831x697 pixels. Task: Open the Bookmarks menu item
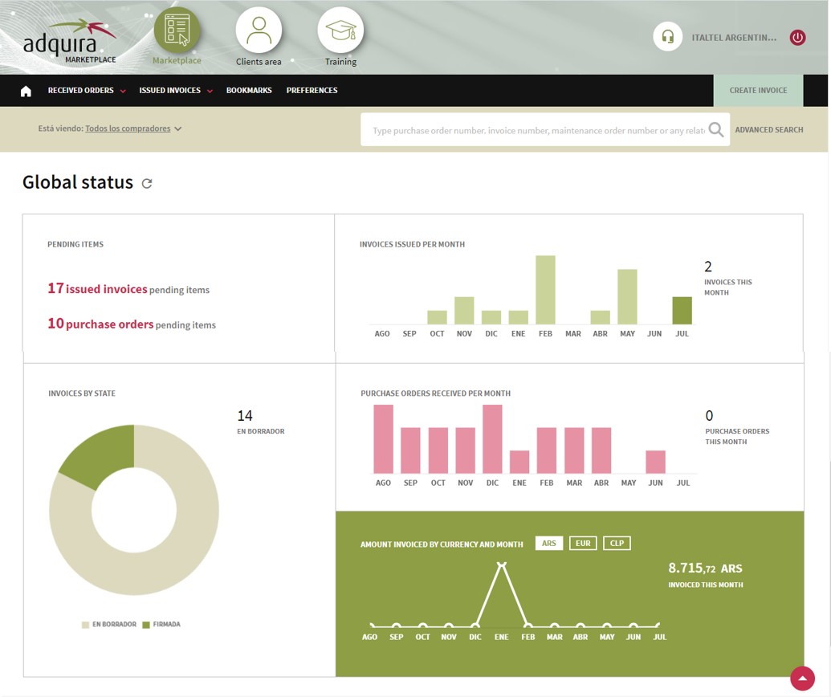click(x=249, y=91)
